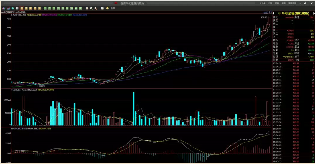Open the 出入金 menu
The width and height of the screenshot is (315, 164).
click(262, 3)
